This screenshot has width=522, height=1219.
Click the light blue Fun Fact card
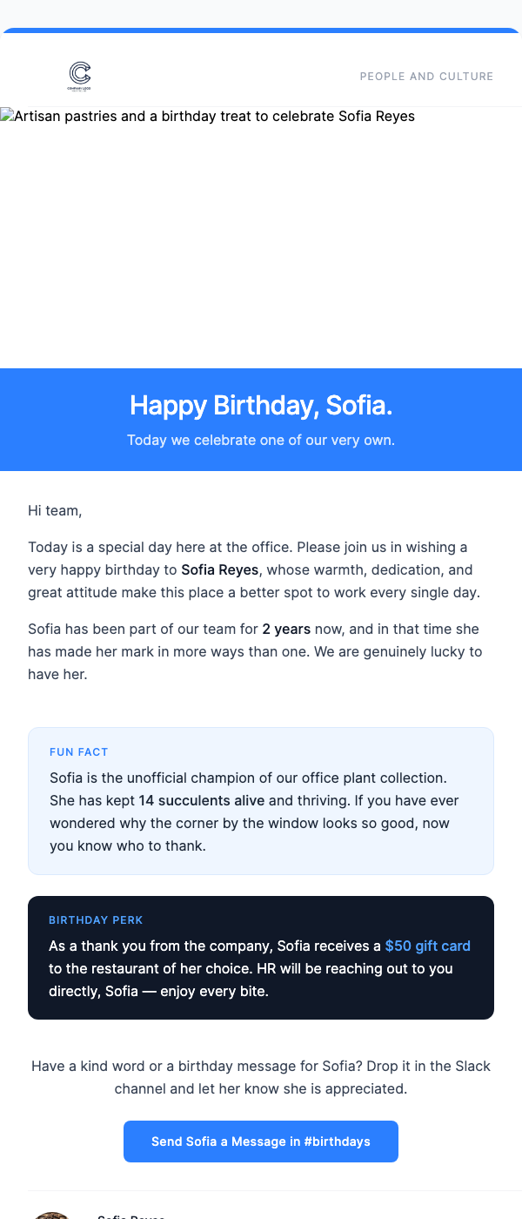[x=261, y=801]
